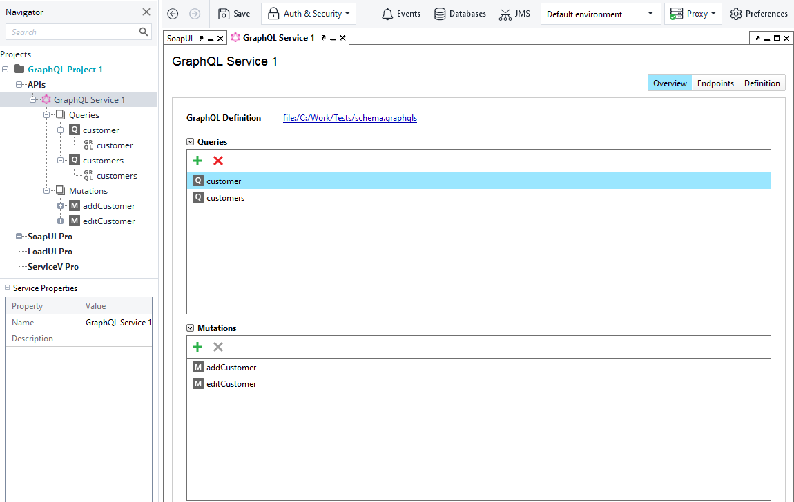Open the JMS panel
This screenshot has height=502, width=794.
tap(514, 13)
